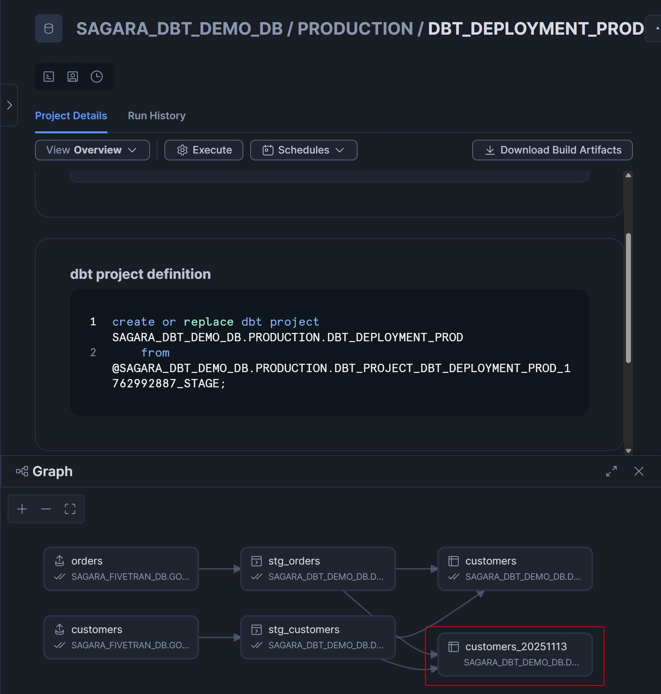
Task: Click the view icon on stg_customers node
Action: click(x=257, y=630)
